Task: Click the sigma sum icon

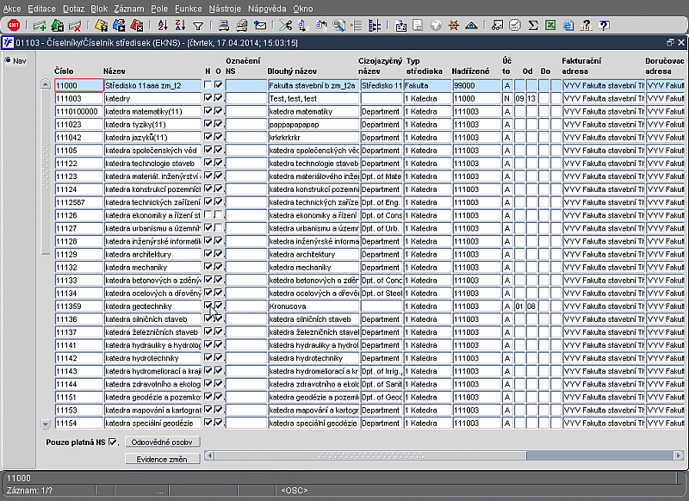Action: [533, 26]
